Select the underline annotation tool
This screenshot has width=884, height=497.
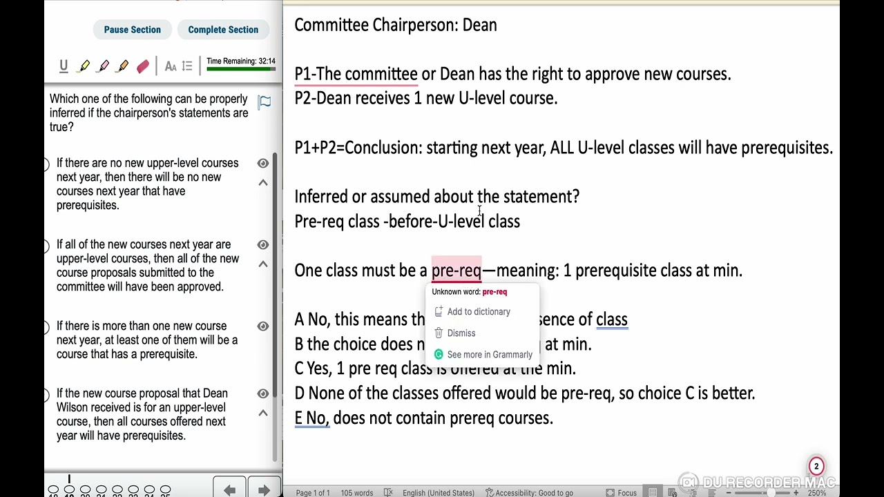(x=64, y=66)
